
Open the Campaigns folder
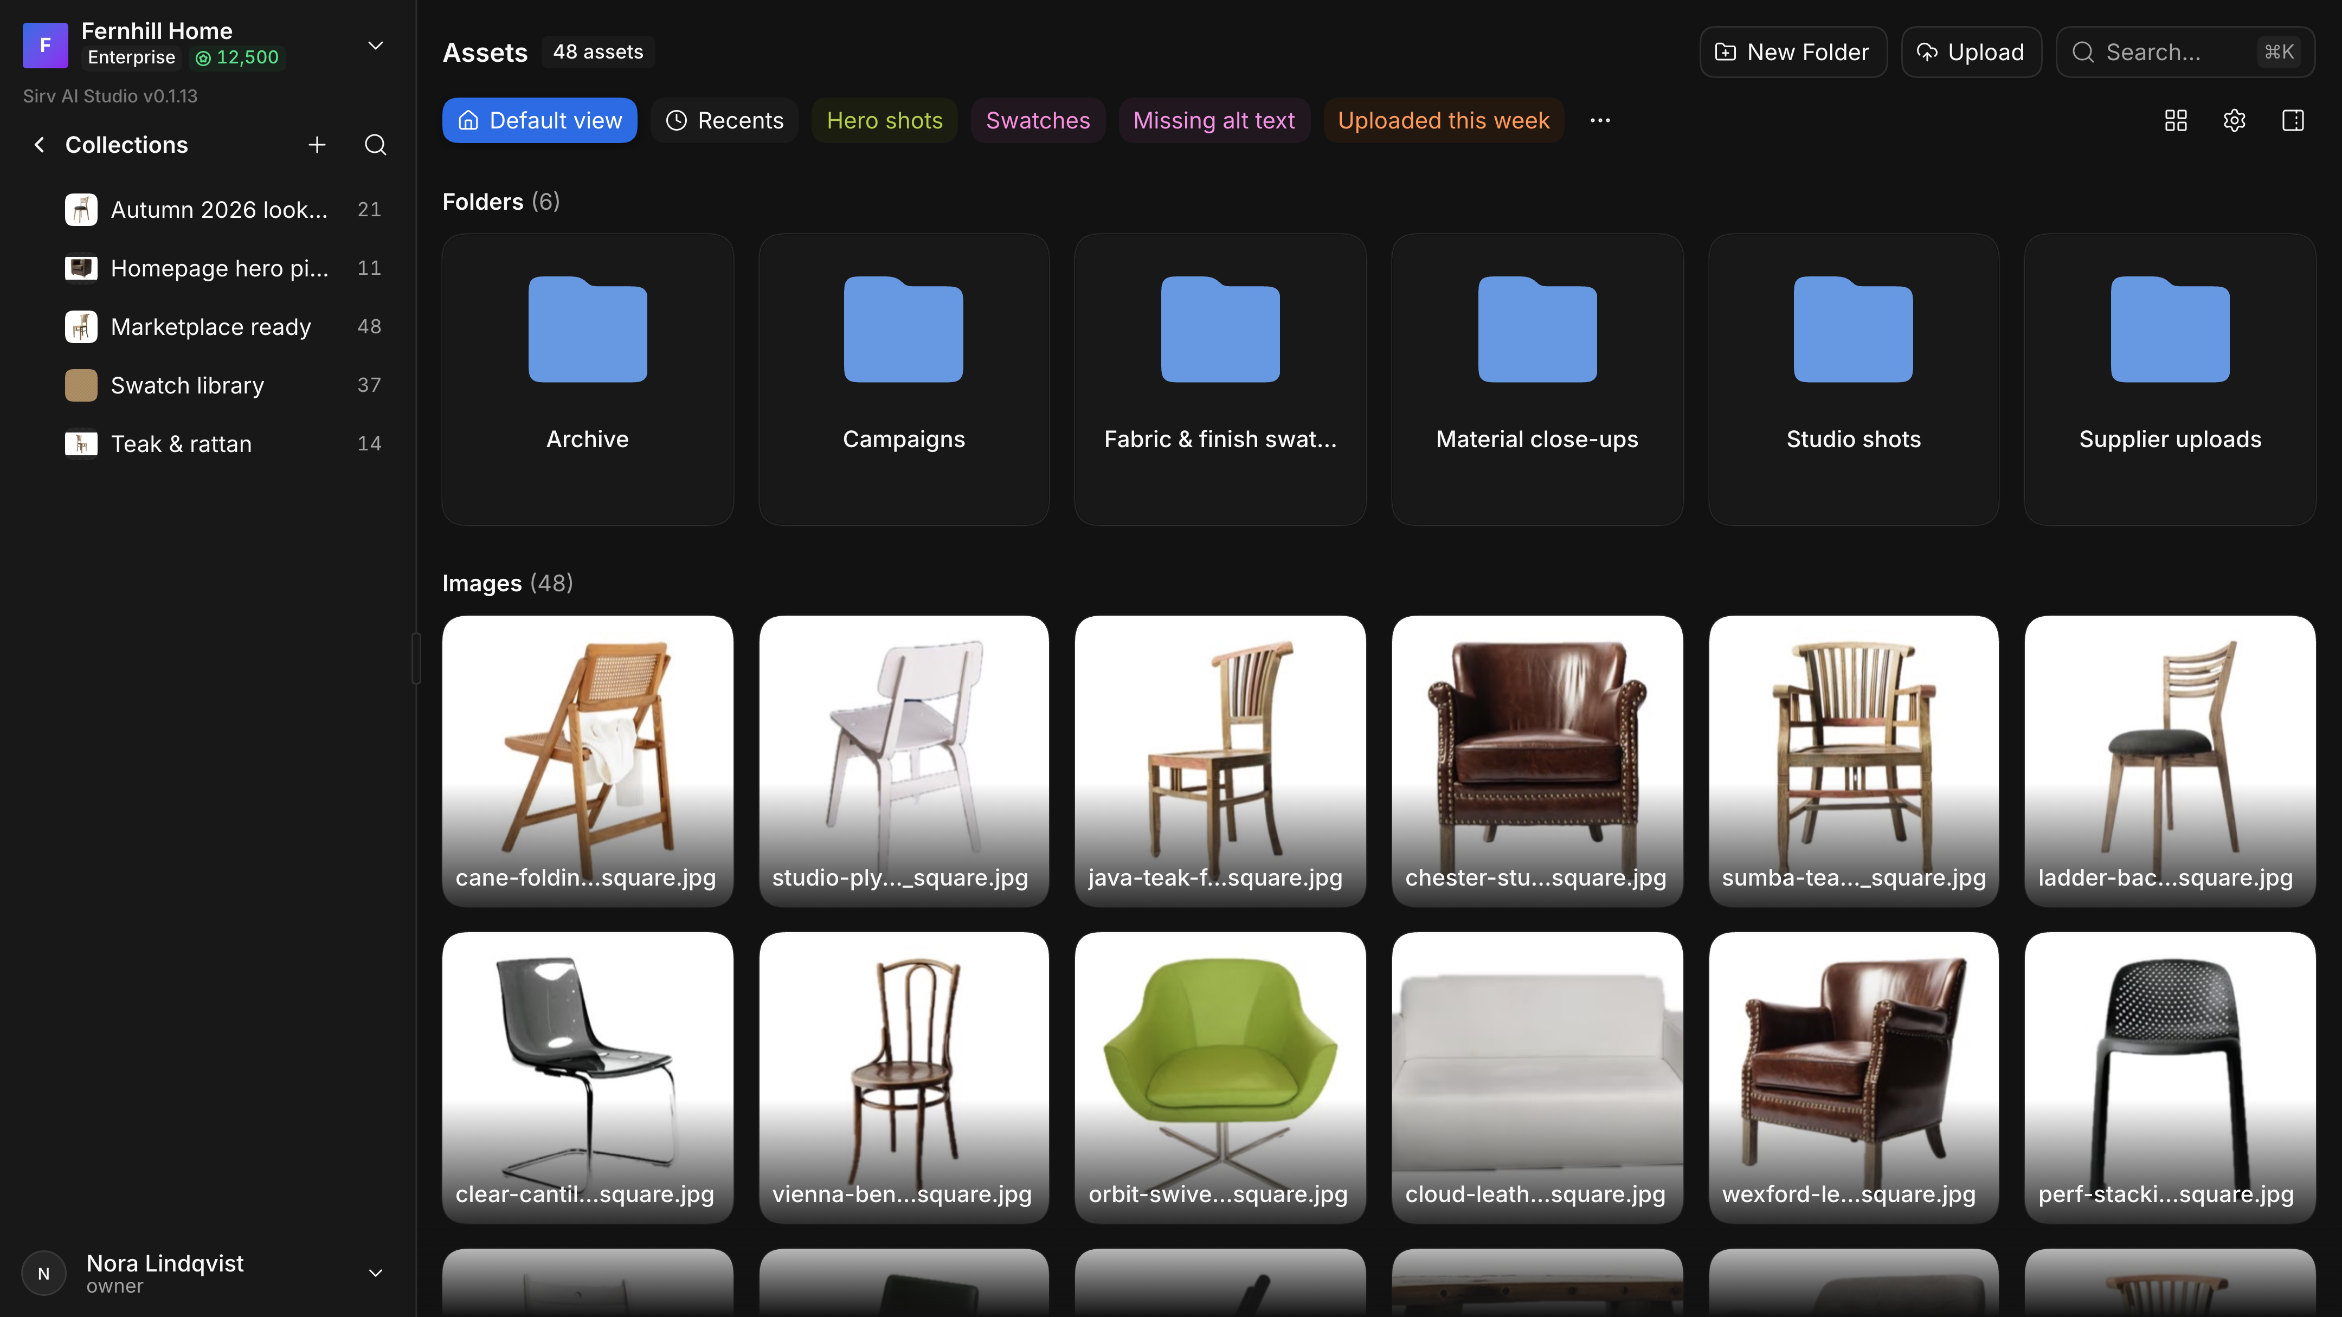click(x=904, y=379)
